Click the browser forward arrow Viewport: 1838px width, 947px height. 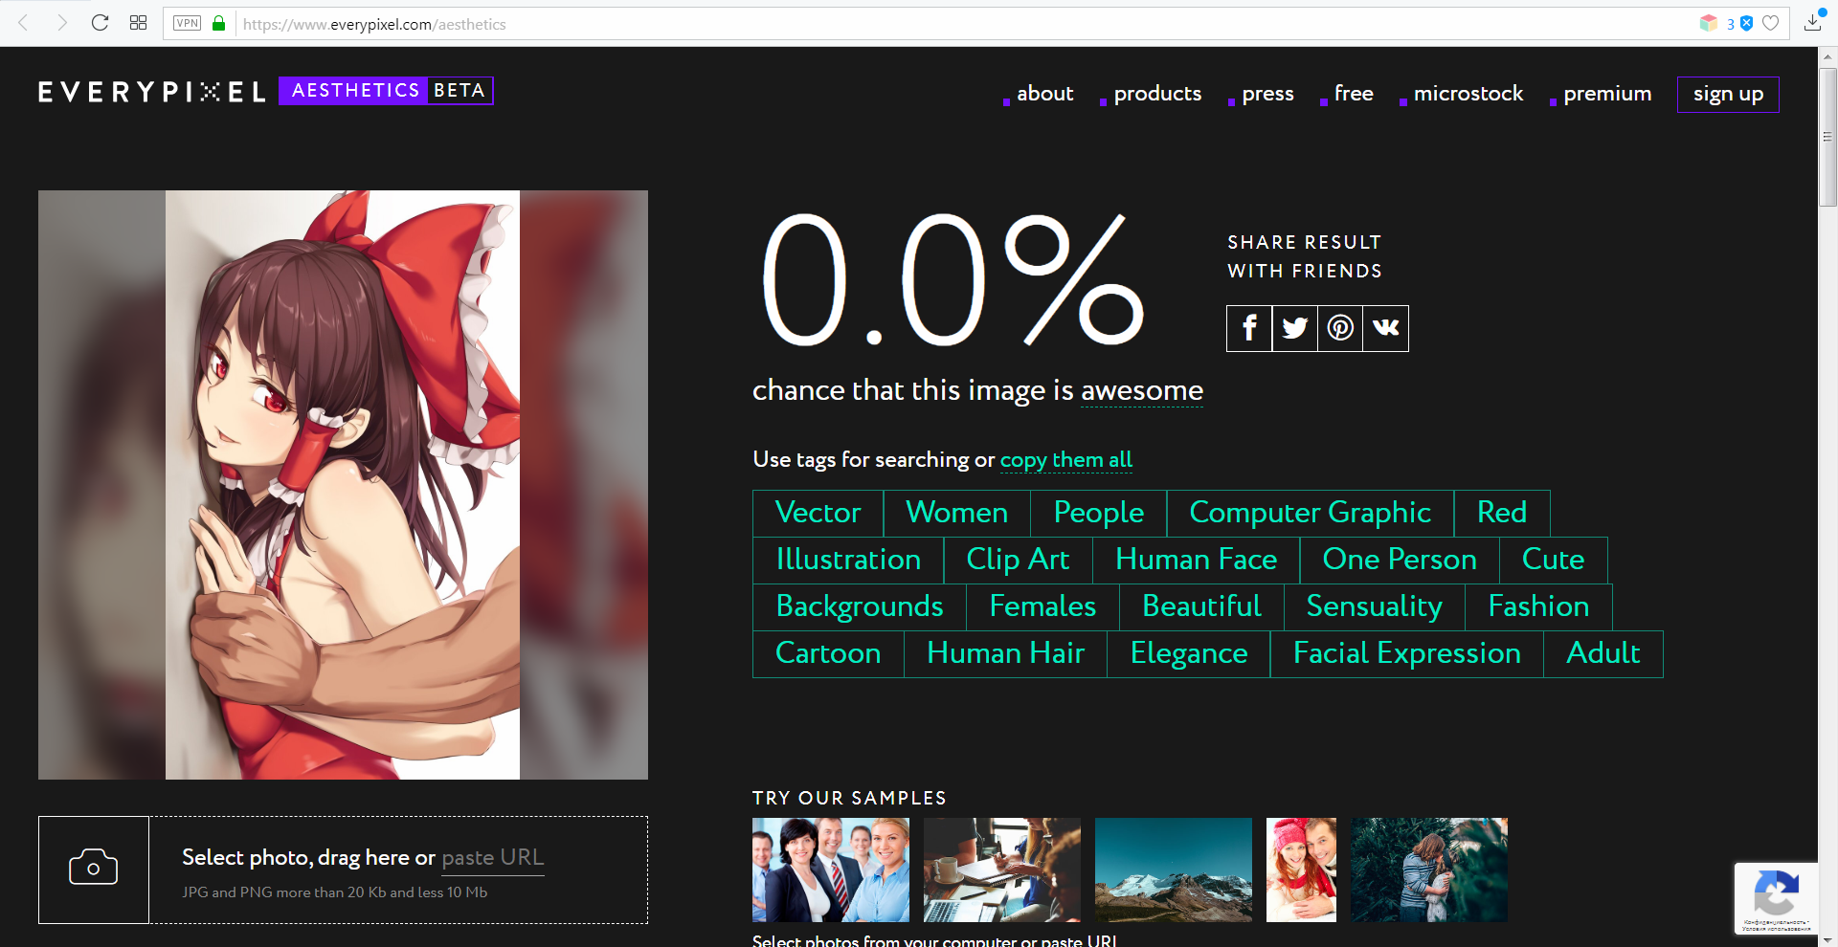pyautogui.click(x=62, y=23)
